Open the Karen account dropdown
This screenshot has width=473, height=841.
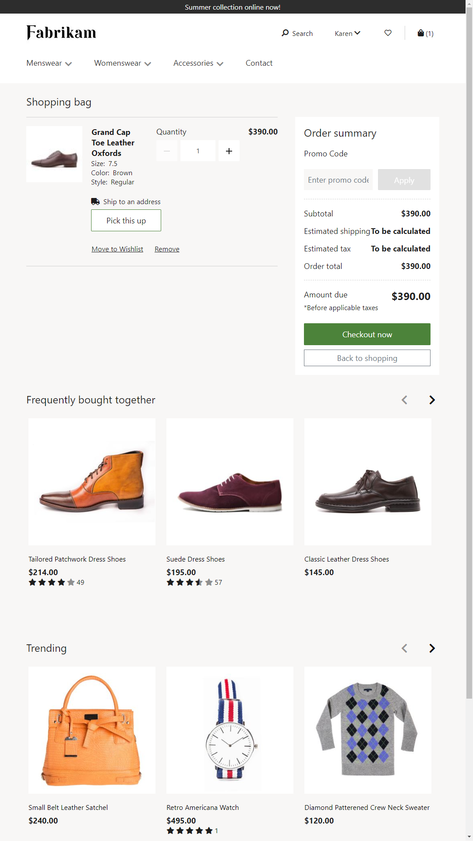[x=347, y=33]
